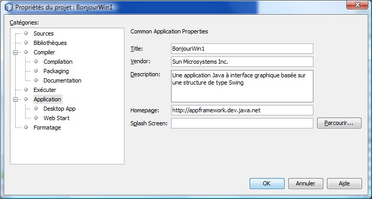
Task: Click the bullet icon beside Bibliothèques
Action: (26, 43)
